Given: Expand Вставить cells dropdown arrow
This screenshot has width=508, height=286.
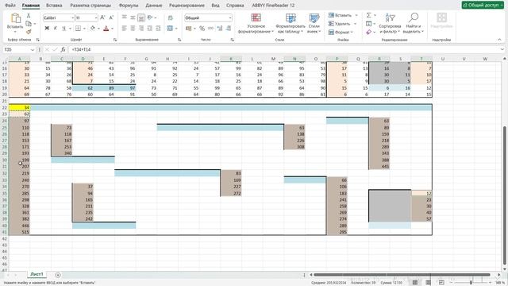Looking at the screenshot, I should 356,15.
